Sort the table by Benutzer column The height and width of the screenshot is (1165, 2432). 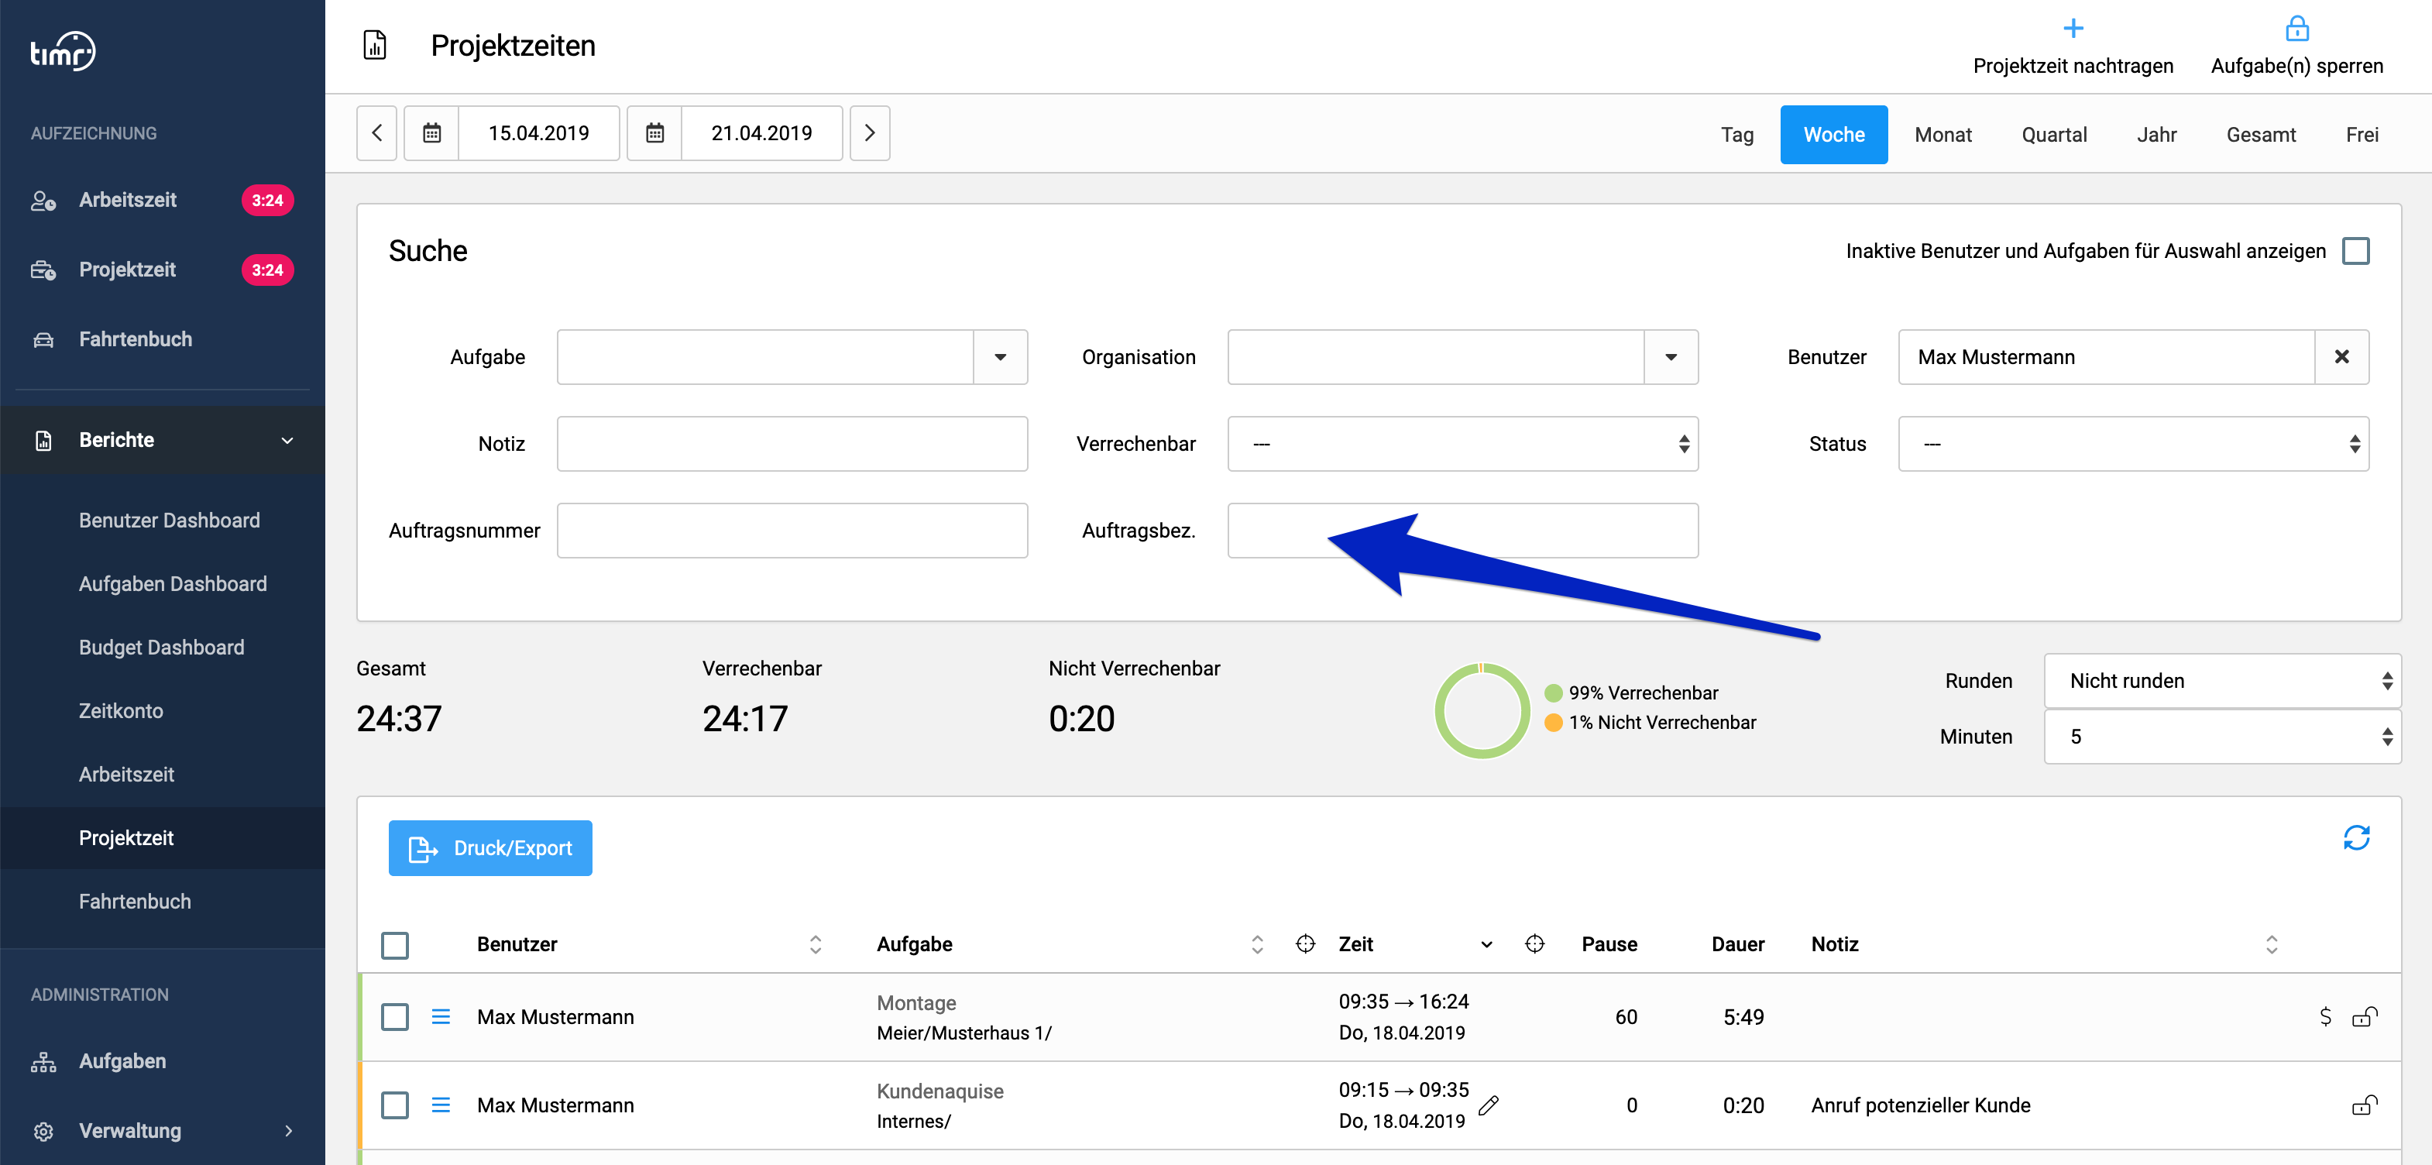pyautogui.click(x=816, y=944)
